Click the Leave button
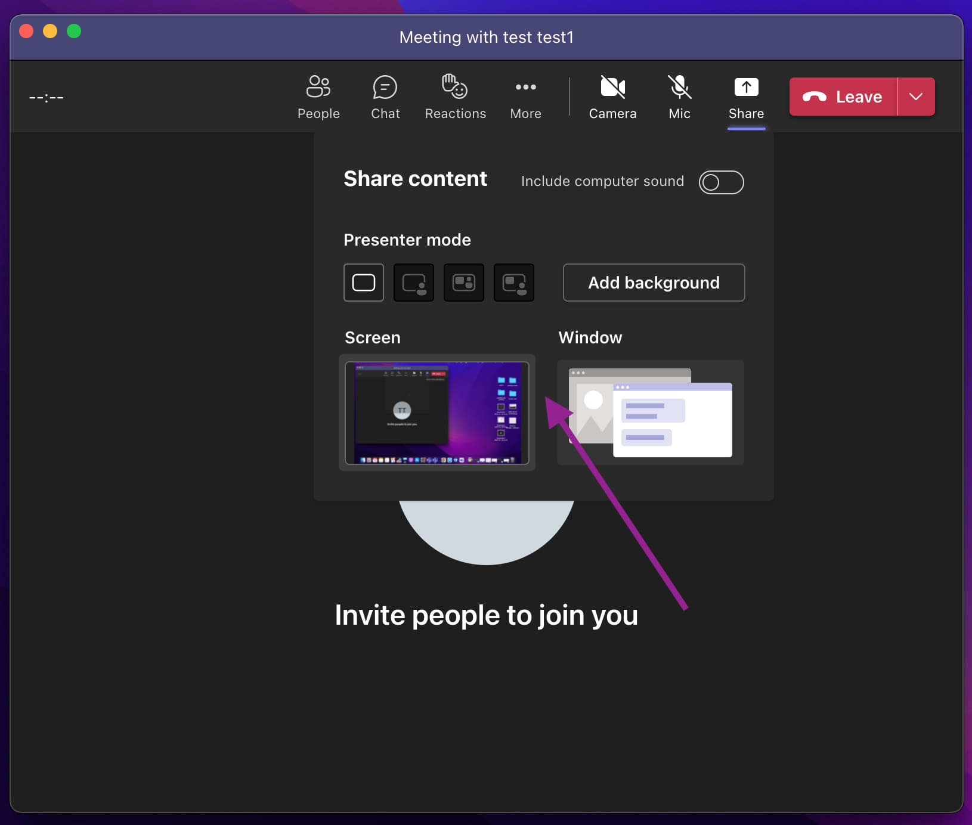Image resolution: width=972 pixels, height=825 pixels. [x=843, y=97]
